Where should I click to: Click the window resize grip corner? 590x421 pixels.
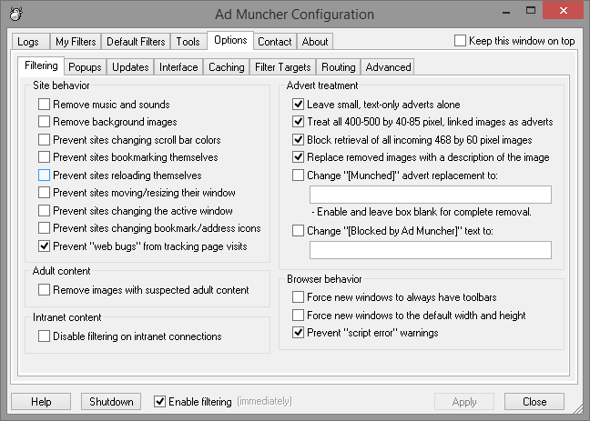(577, 408)
